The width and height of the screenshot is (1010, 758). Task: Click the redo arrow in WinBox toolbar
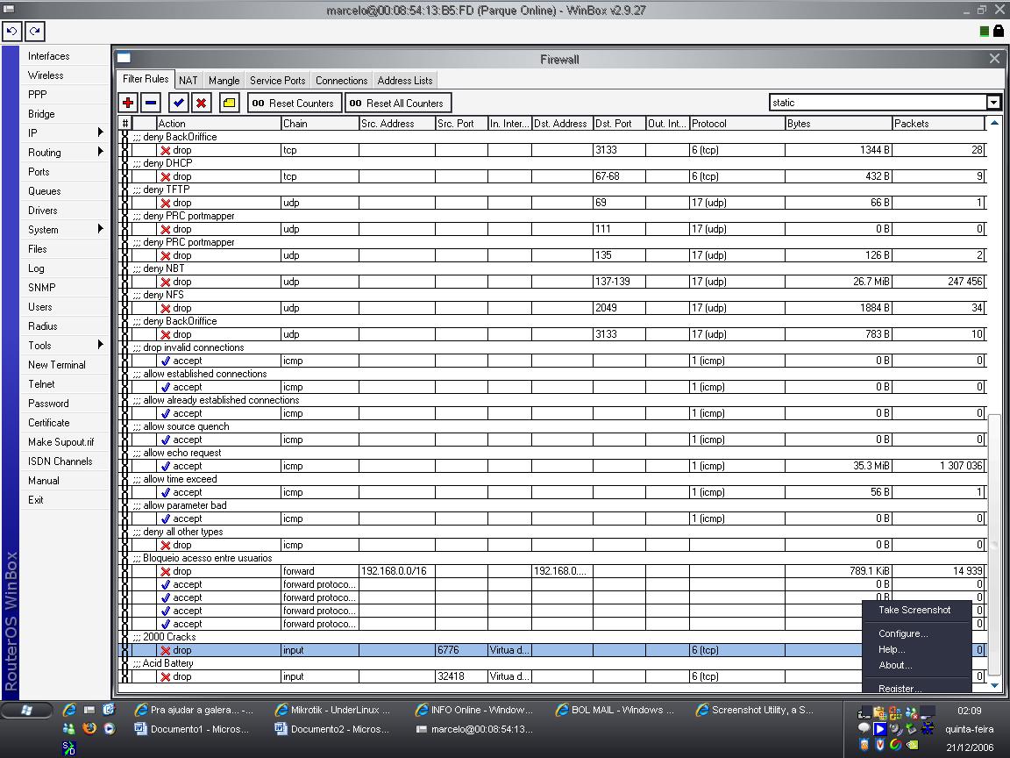[35, 31]
